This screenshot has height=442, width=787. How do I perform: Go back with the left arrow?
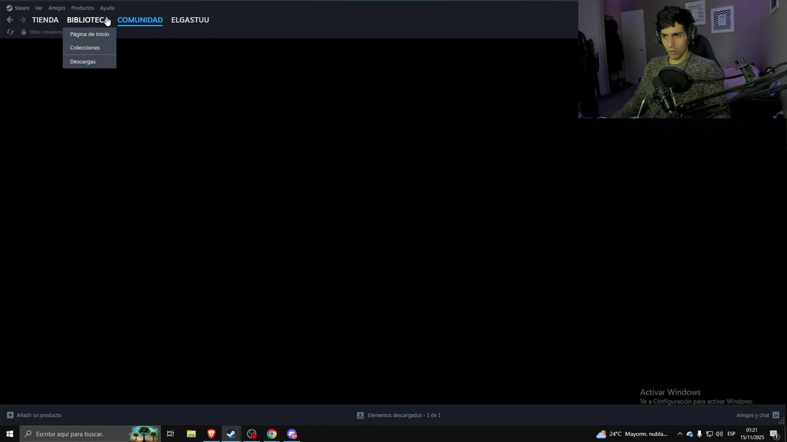9,20
